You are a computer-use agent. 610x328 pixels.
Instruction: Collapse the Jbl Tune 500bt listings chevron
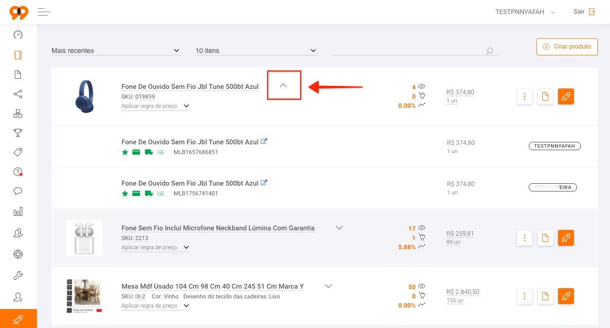point(284,86)
